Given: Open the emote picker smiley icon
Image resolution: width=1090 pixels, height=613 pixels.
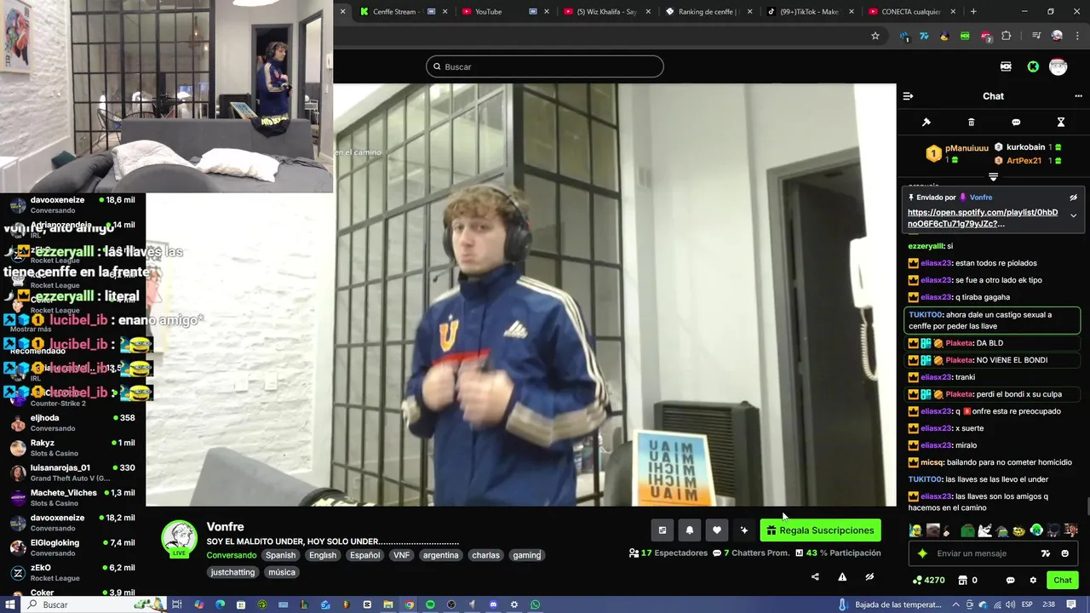Looking at the screenshot, I should [x=1064, y=553].
